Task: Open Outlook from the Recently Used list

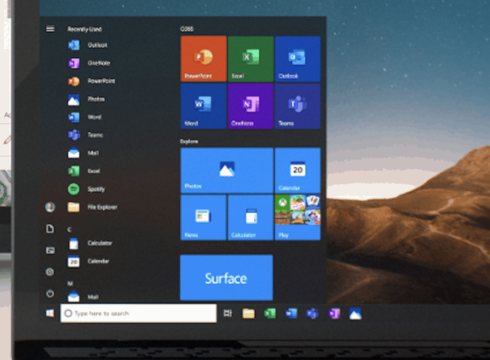Action: click(88, 45)
